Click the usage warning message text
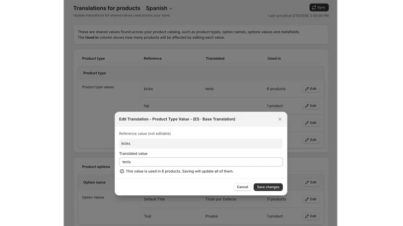The height and width of the screenshot is (226, 403). [x=180, y=171]
